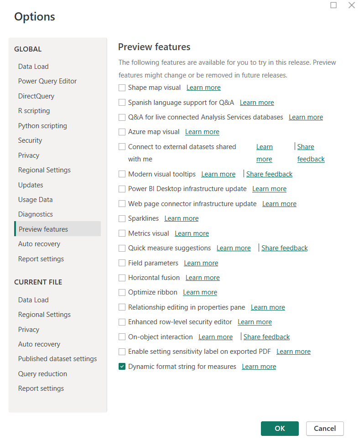
Task: Check the Metrics visual option
Action: pos(122,233)
